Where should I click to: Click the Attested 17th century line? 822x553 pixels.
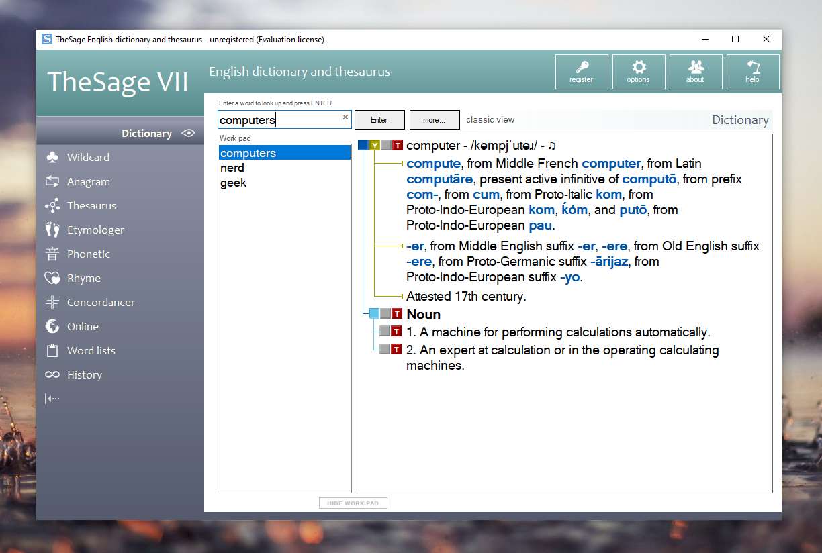pos(466,296)
